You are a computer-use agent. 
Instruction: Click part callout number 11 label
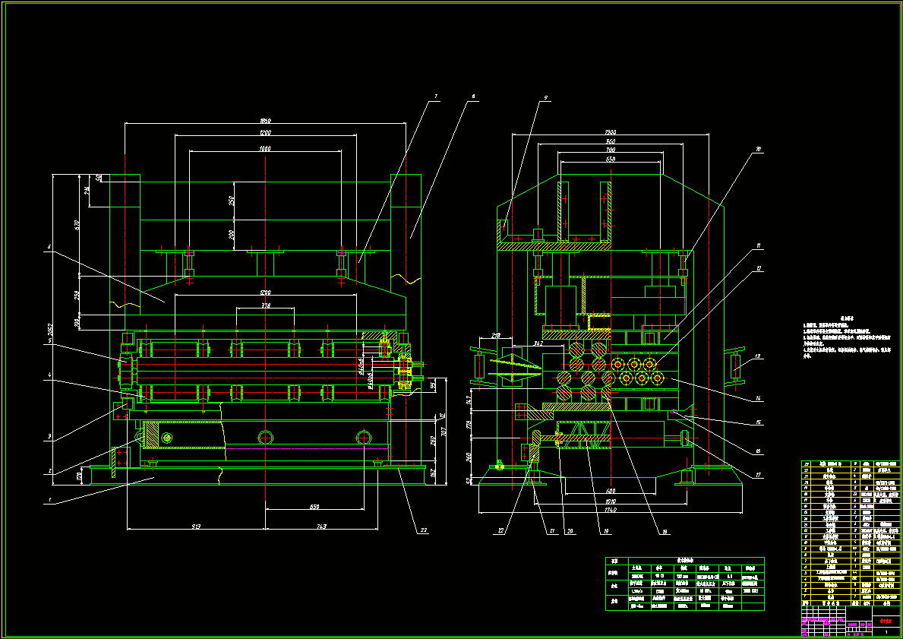(759, 245)
